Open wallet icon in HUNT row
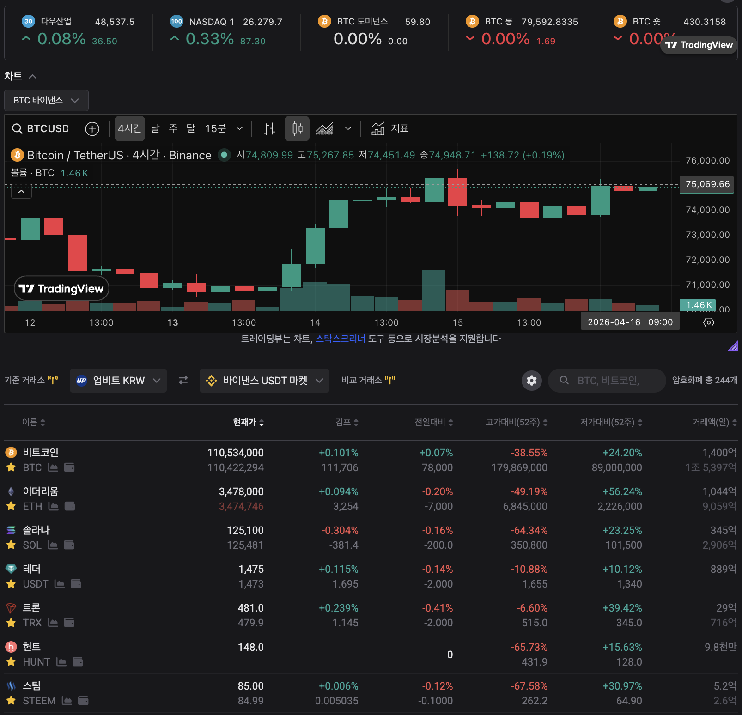Image resolution: width=742 pixels, height=715 pixels. (78, 662)
